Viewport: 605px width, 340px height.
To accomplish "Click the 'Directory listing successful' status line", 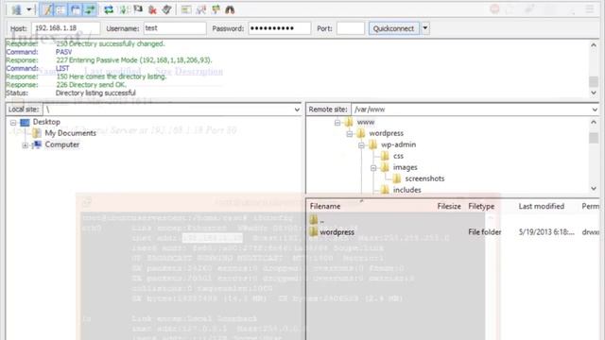I will coord(95,93).
